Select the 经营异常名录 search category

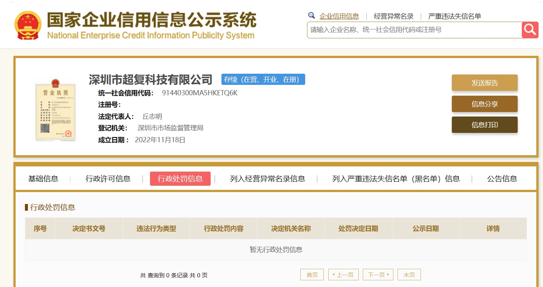coord(394,16)
